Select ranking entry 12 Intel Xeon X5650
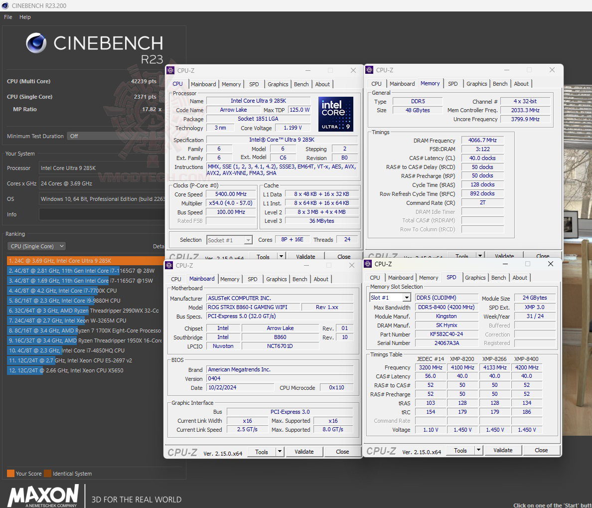 (x=86, y=370)
